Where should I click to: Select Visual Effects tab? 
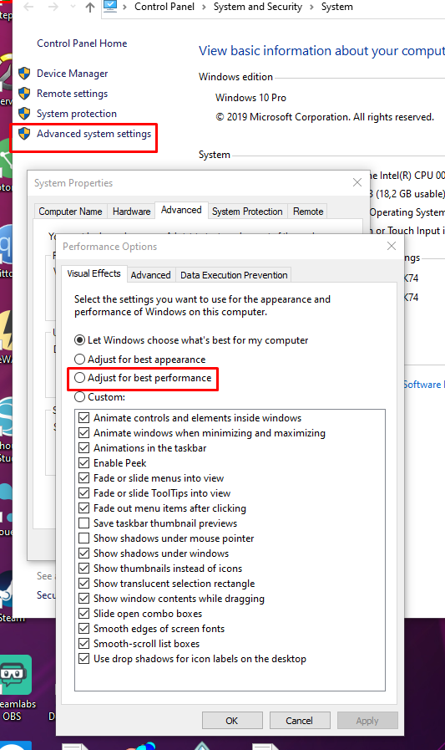tap(94, 273)
